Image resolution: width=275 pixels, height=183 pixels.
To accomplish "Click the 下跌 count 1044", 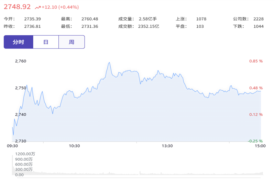I will click(x=258, y=26).
